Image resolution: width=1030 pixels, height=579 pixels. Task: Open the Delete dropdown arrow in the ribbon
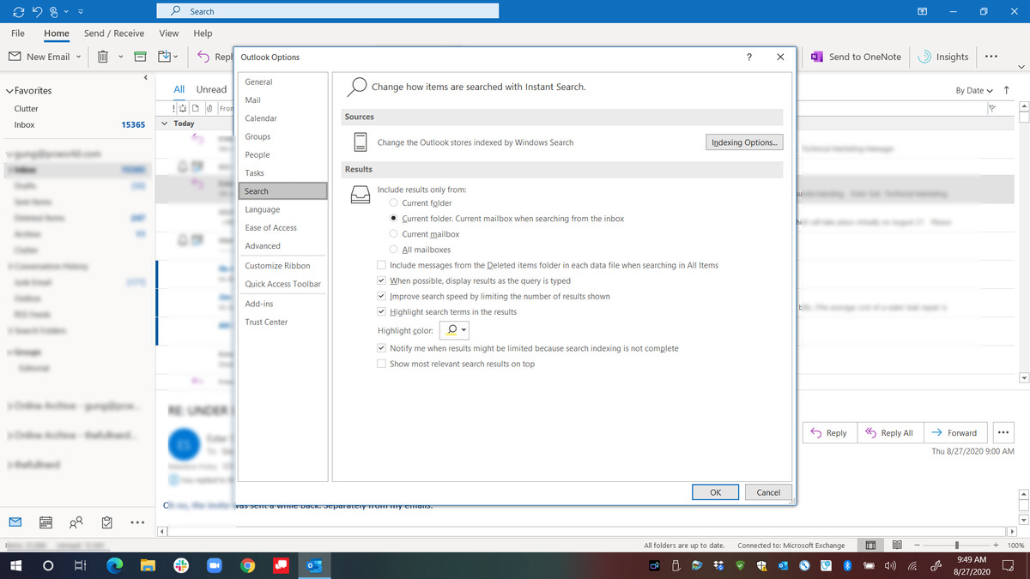coord(120,57)
